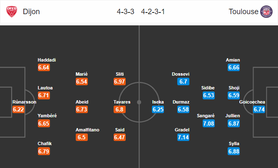The width and height of the screenshot is (278, 168).
Task: Open the Toulouse team name link
Action: (x=243, y=12)
